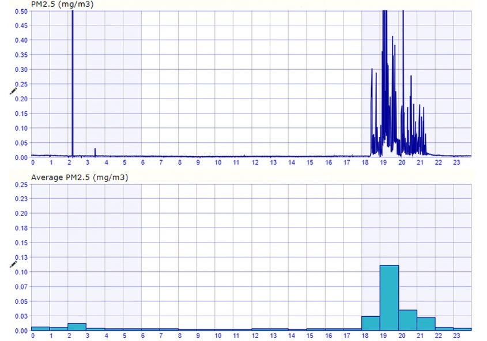Click the small spike after hour 3 in PM2.5 chart

(x=95, y=152)
